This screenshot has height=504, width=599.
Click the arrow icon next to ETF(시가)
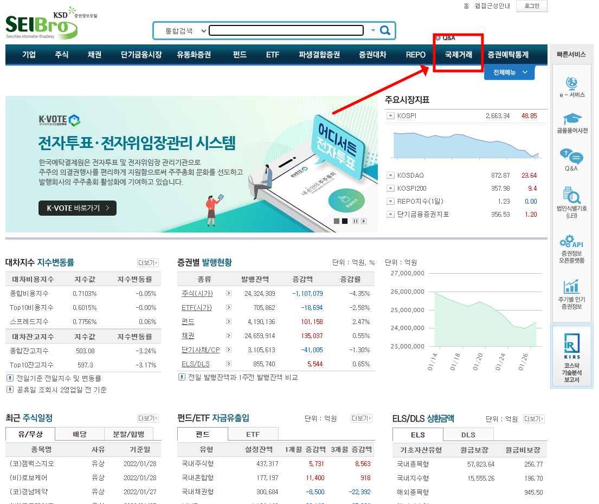[x=228, y=307]
